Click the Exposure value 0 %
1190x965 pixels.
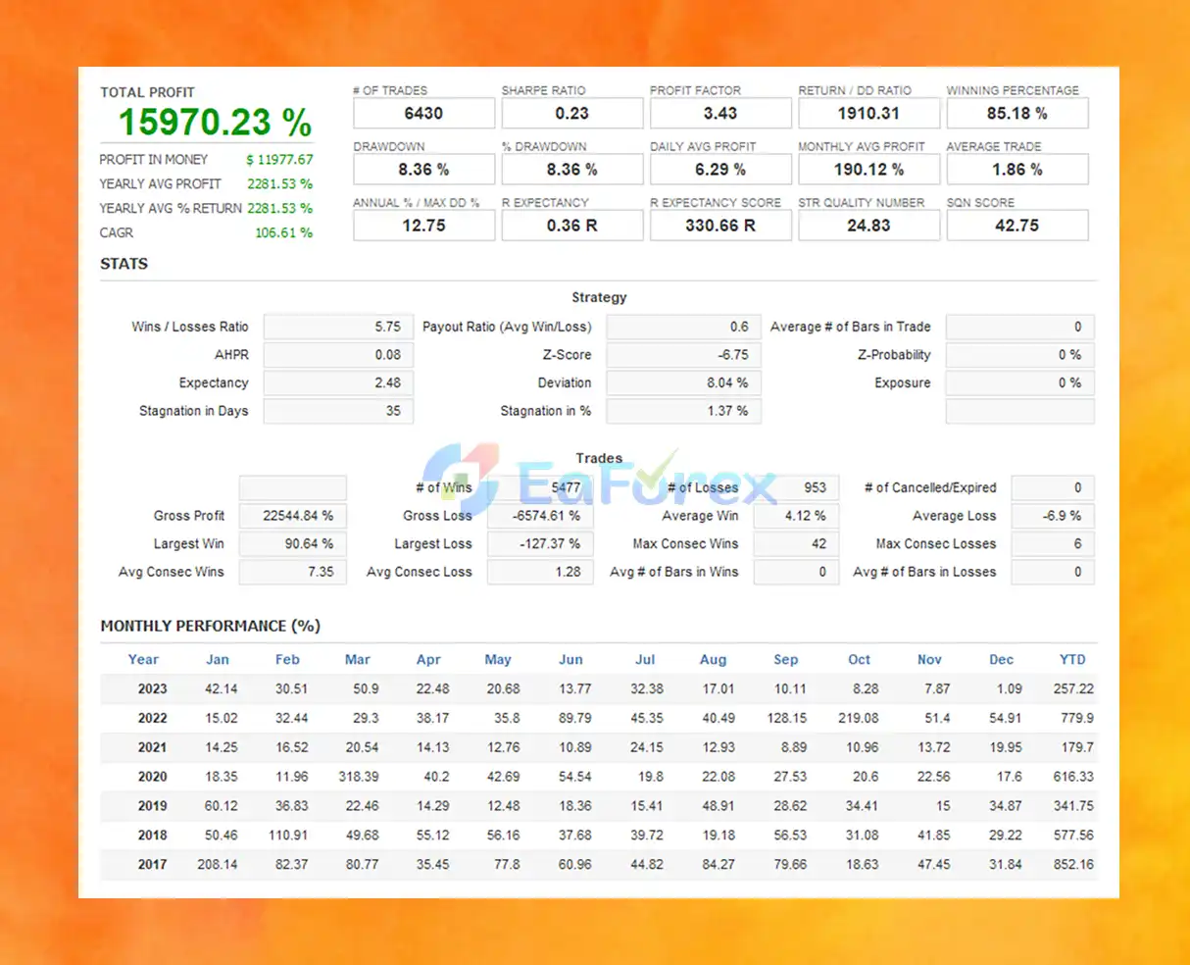pyautogui.click(x=1019, y=382)
